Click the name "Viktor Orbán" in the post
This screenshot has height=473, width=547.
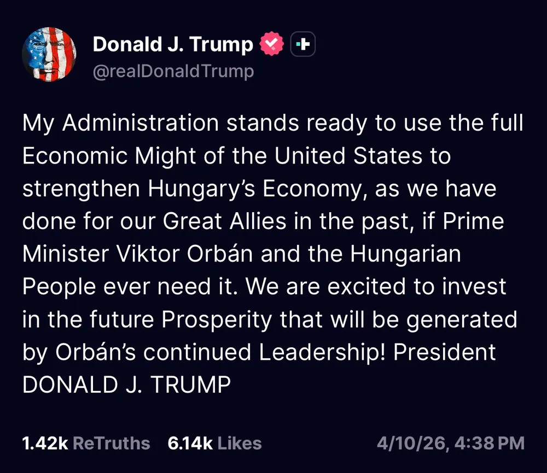(178, 254)
